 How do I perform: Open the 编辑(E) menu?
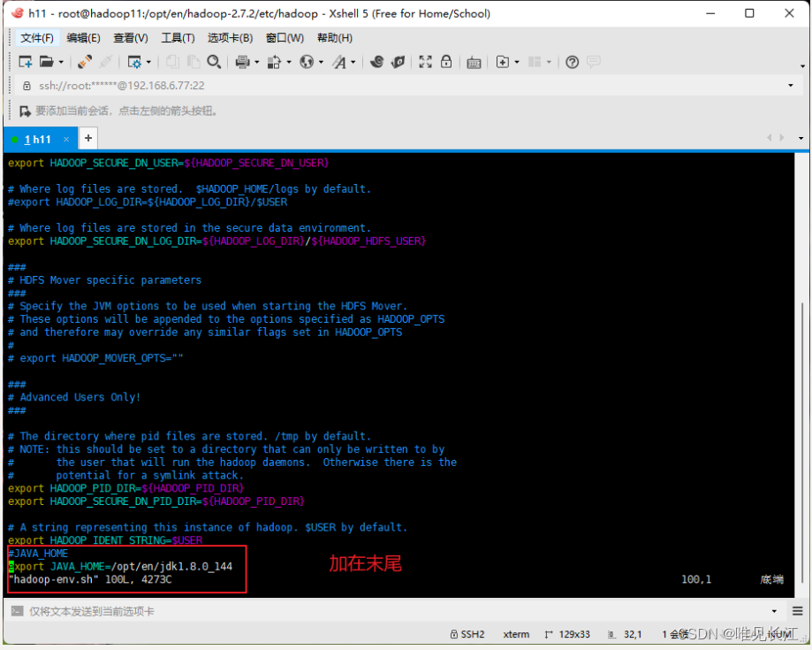pos(83,38)
